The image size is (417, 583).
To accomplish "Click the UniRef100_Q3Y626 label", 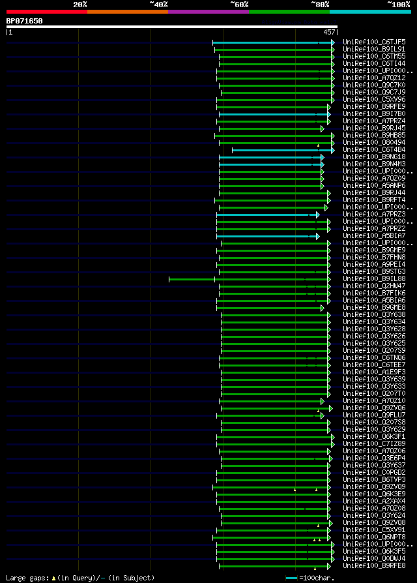I will (374, 336).
